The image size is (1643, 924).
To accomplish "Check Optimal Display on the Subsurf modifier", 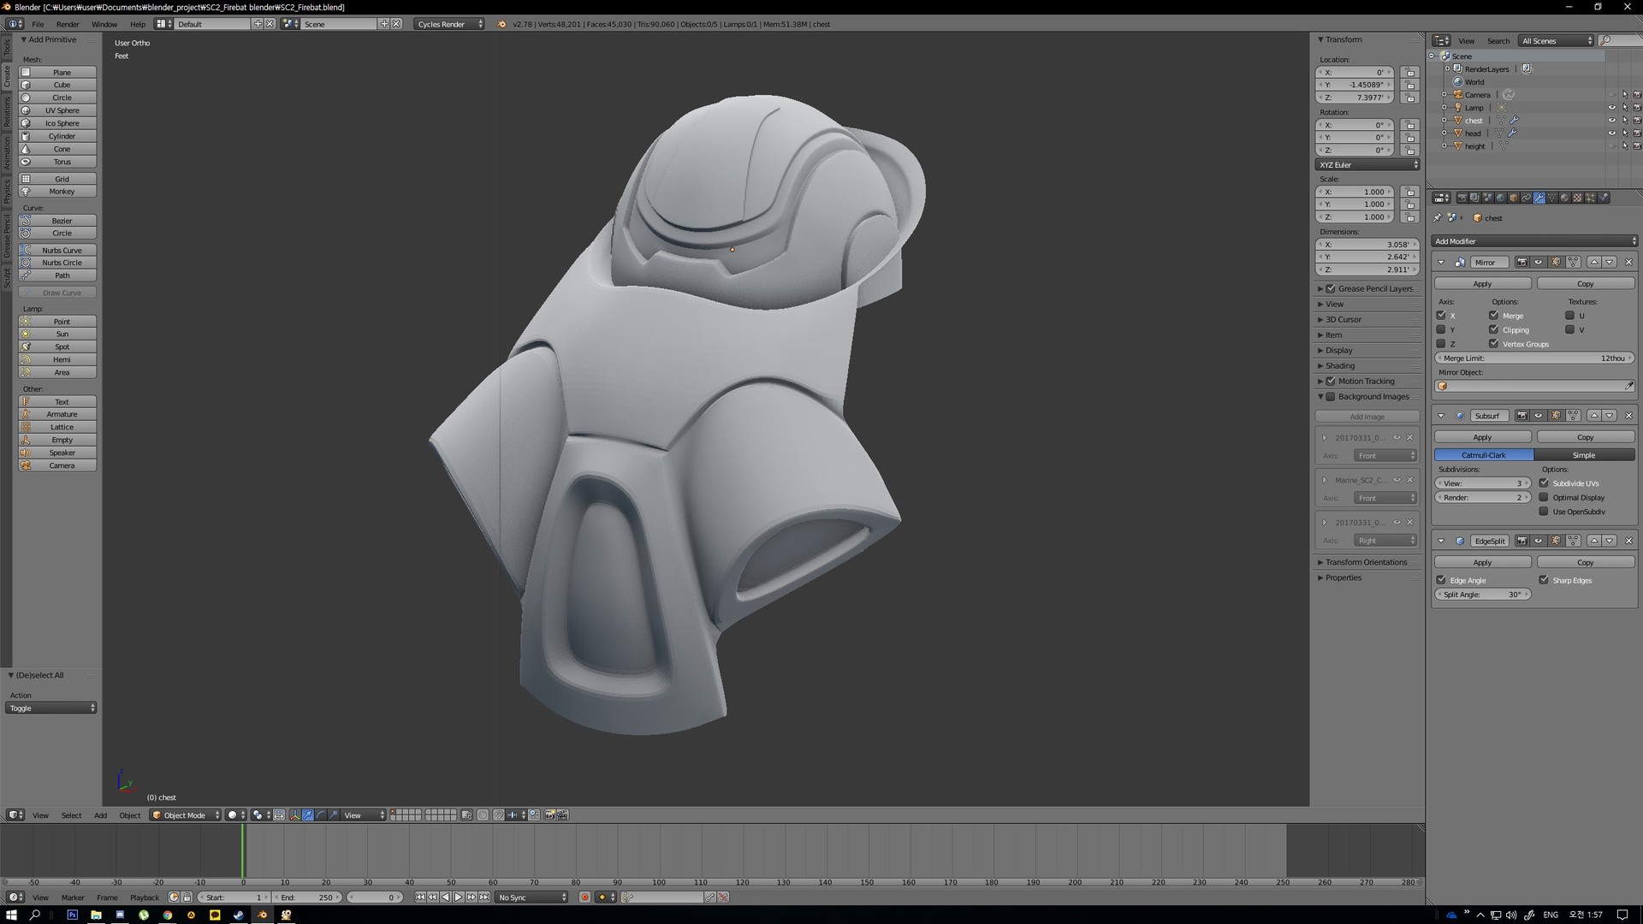I will [1544, 497].
